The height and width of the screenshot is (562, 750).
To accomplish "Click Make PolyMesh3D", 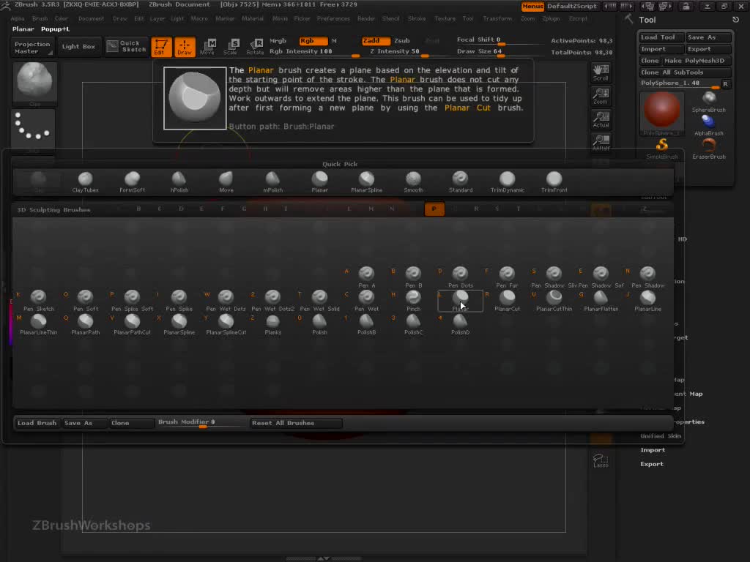I will coord(697,61).
